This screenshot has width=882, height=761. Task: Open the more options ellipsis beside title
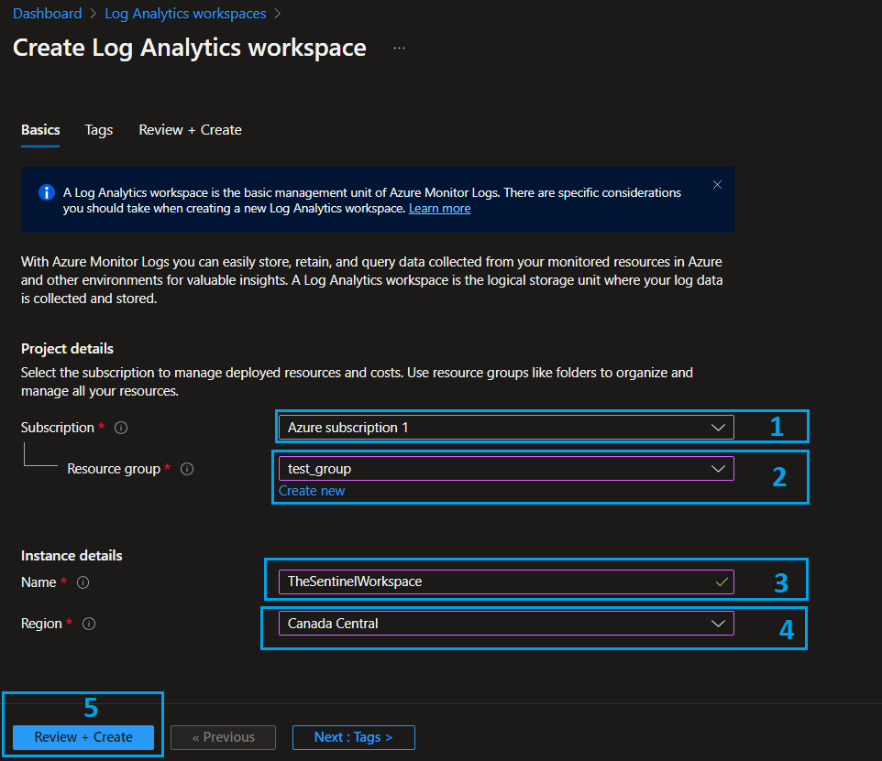pos(399,49)
